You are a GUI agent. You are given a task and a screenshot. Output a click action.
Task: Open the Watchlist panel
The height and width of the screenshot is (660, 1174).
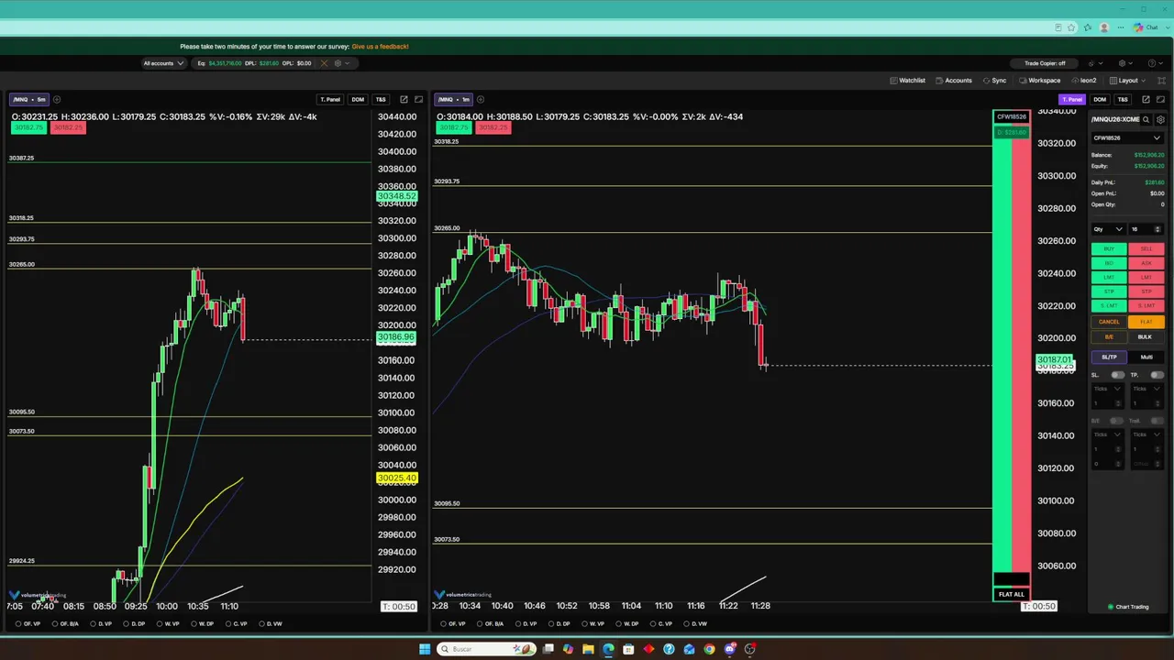907,81
